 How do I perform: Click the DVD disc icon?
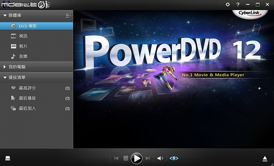coord(13,26)
